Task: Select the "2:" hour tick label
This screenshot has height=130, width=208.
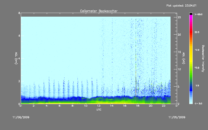Action: [34, 106]
